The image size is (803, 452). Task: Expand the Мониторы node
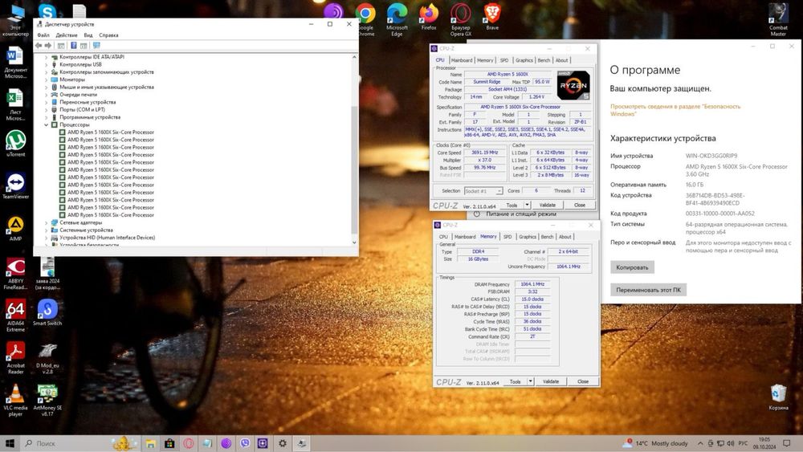pyautogui.click(x=46, y=79)
